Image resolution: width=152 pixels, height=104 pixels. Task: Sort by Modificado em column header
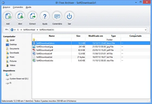96,36
